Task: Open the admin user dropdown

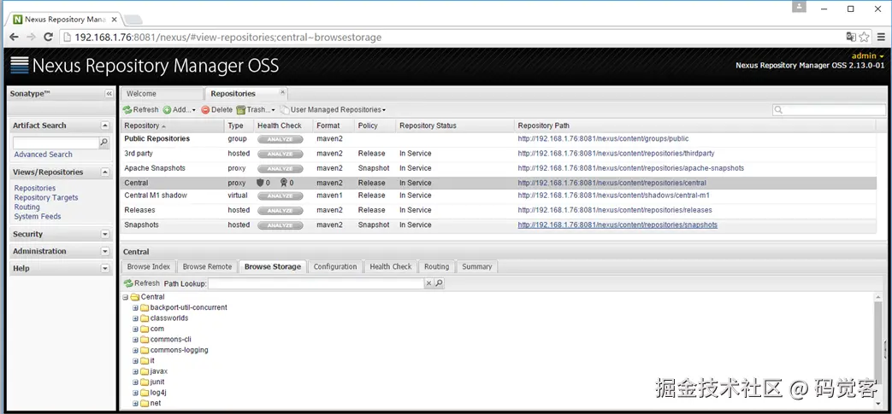Action: point(867,55)
